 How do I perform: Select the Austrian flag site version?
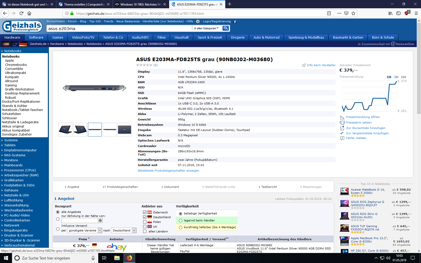5,44
